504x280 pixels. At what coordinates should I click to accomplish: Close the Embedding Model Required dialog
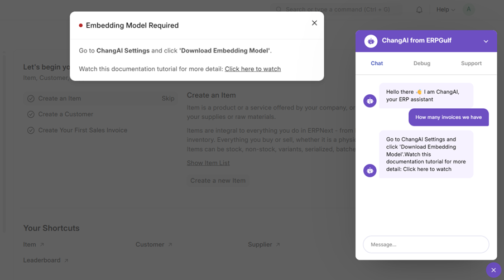tap(314, 23)
